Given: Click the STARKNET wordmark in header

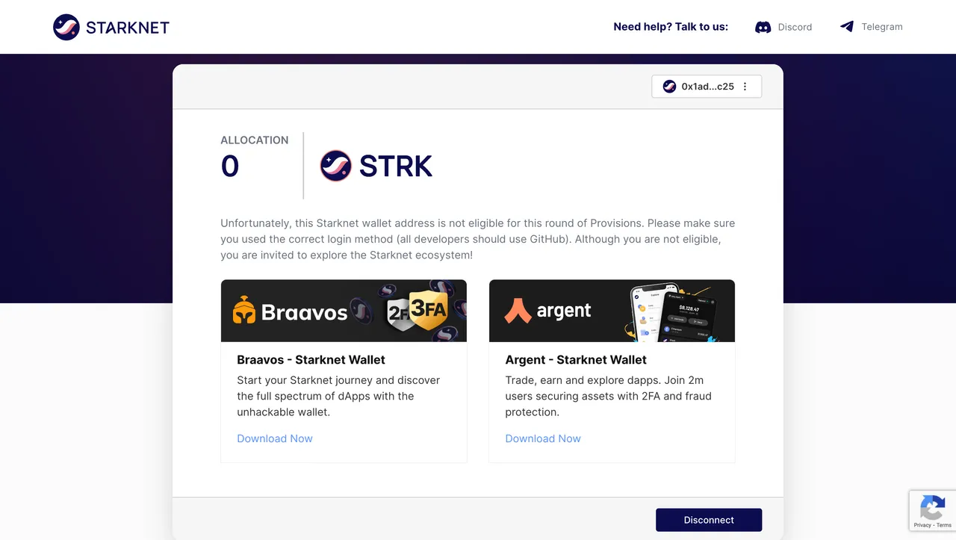Looking at the screenshot, I should [128, 28].
